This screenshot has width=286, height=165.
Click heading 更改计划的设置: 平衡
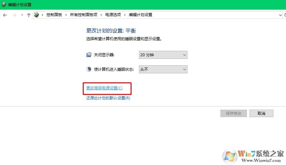(111, 31)
